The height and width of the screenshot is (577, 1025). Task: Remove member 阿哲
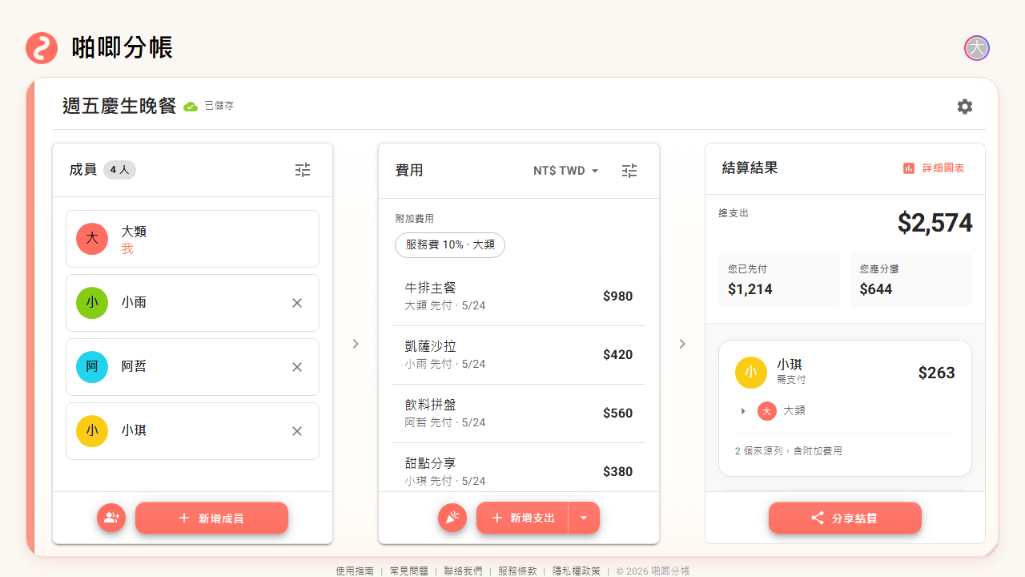(297, 367)
